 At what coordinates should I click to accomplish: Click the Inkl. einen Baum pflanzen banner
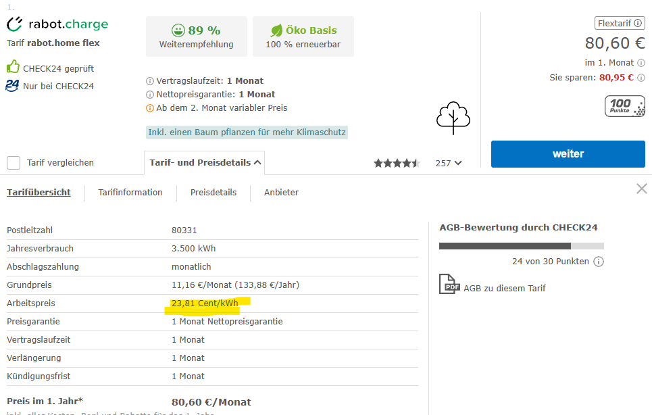[247, 132]
